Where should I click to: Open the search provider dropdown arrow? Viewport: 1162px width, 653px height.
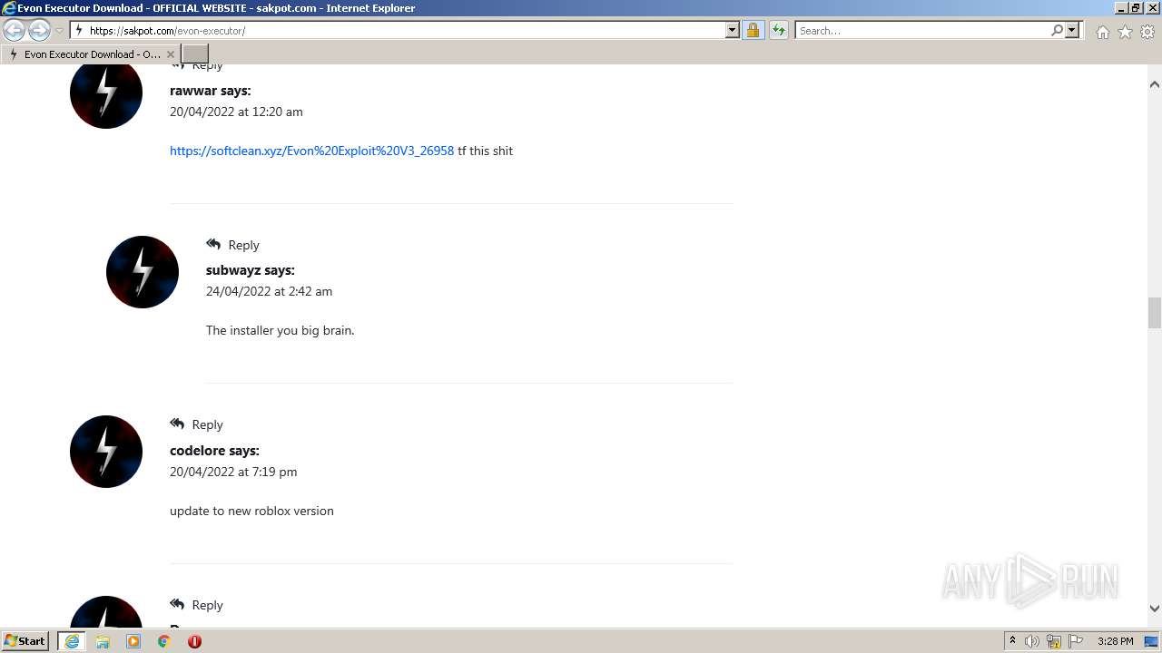(1072, 31)
